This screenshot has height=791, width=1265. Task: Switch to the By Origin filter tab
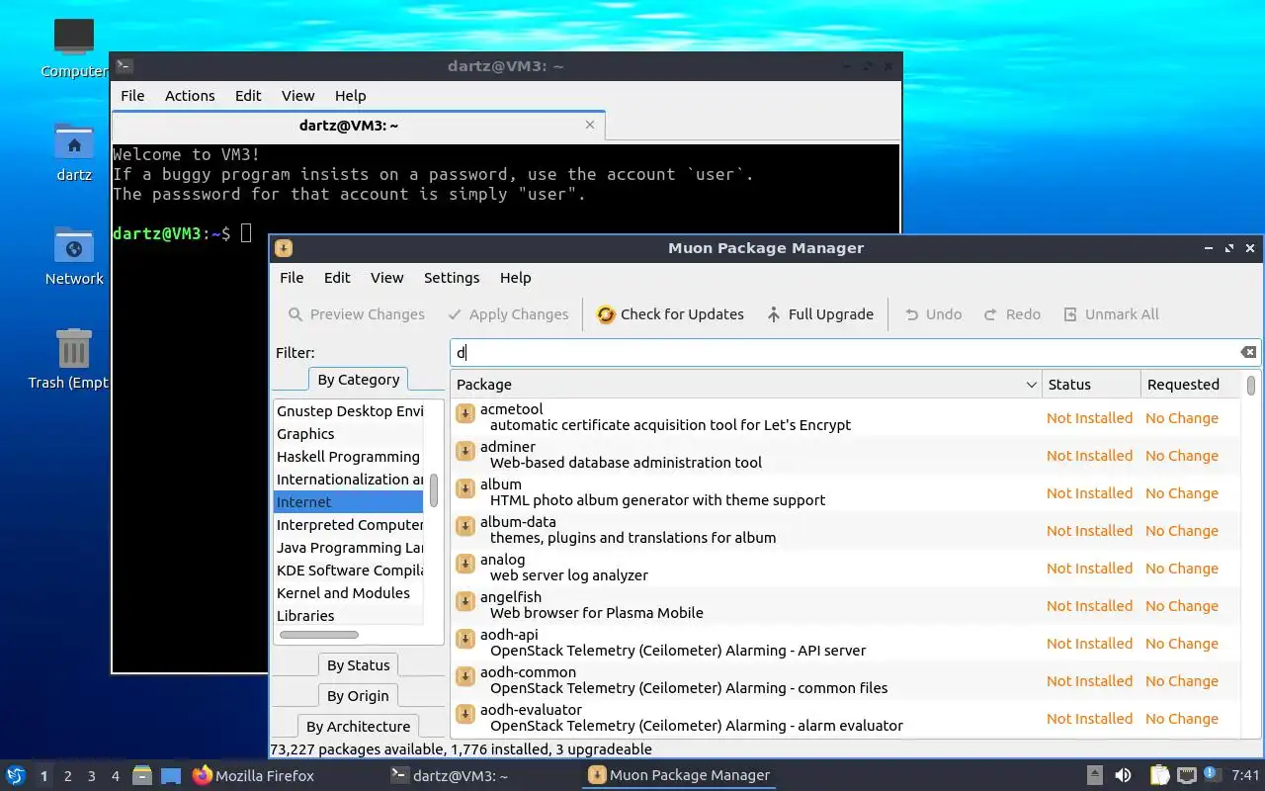pos(358,696)
